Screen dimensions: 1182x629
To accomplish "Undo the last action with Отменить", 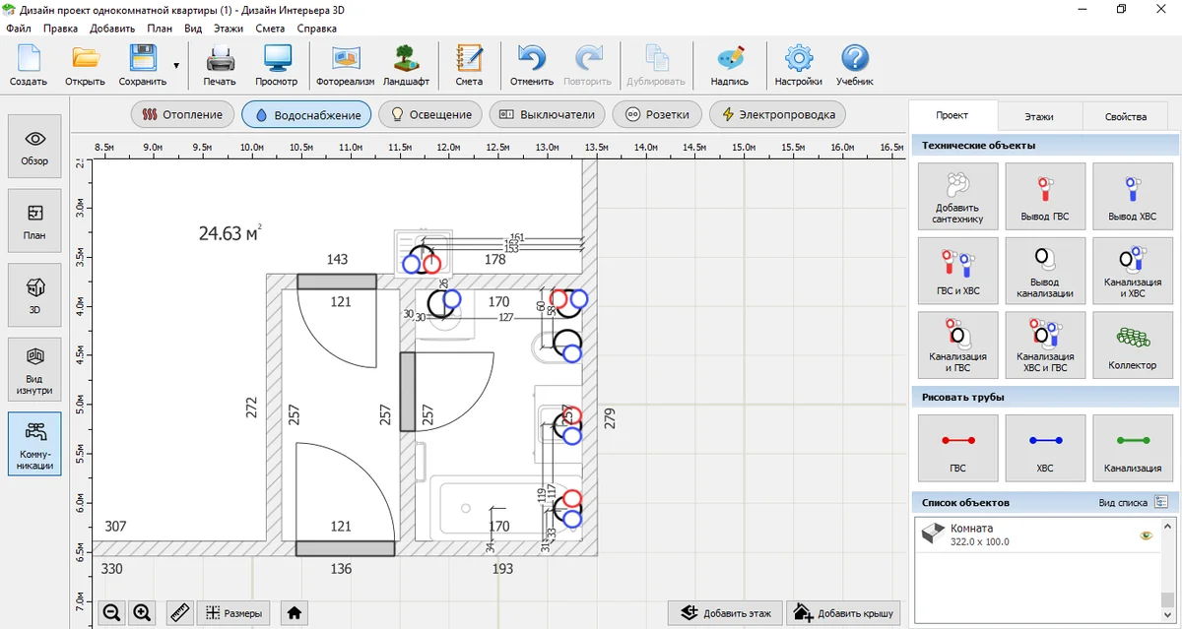I will coord(532,66).
